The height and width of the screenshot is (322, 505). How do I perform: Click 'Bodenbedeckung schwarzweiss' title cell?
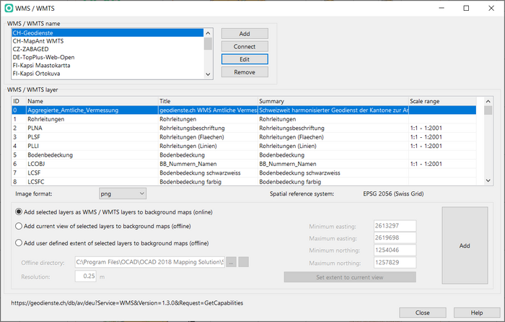click(208, 173)
